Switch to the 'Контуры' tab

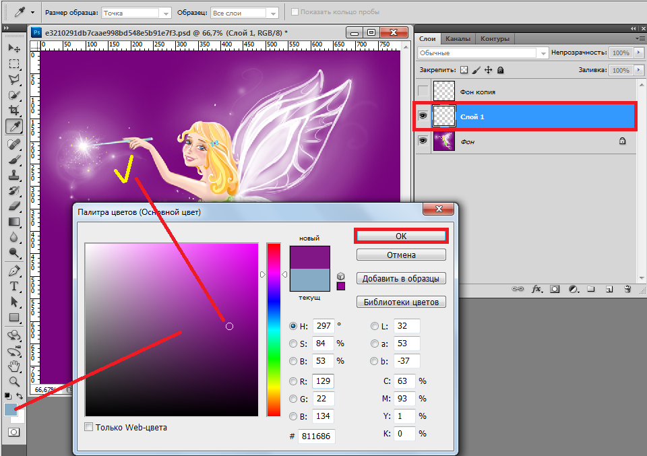tap(495, 39)
